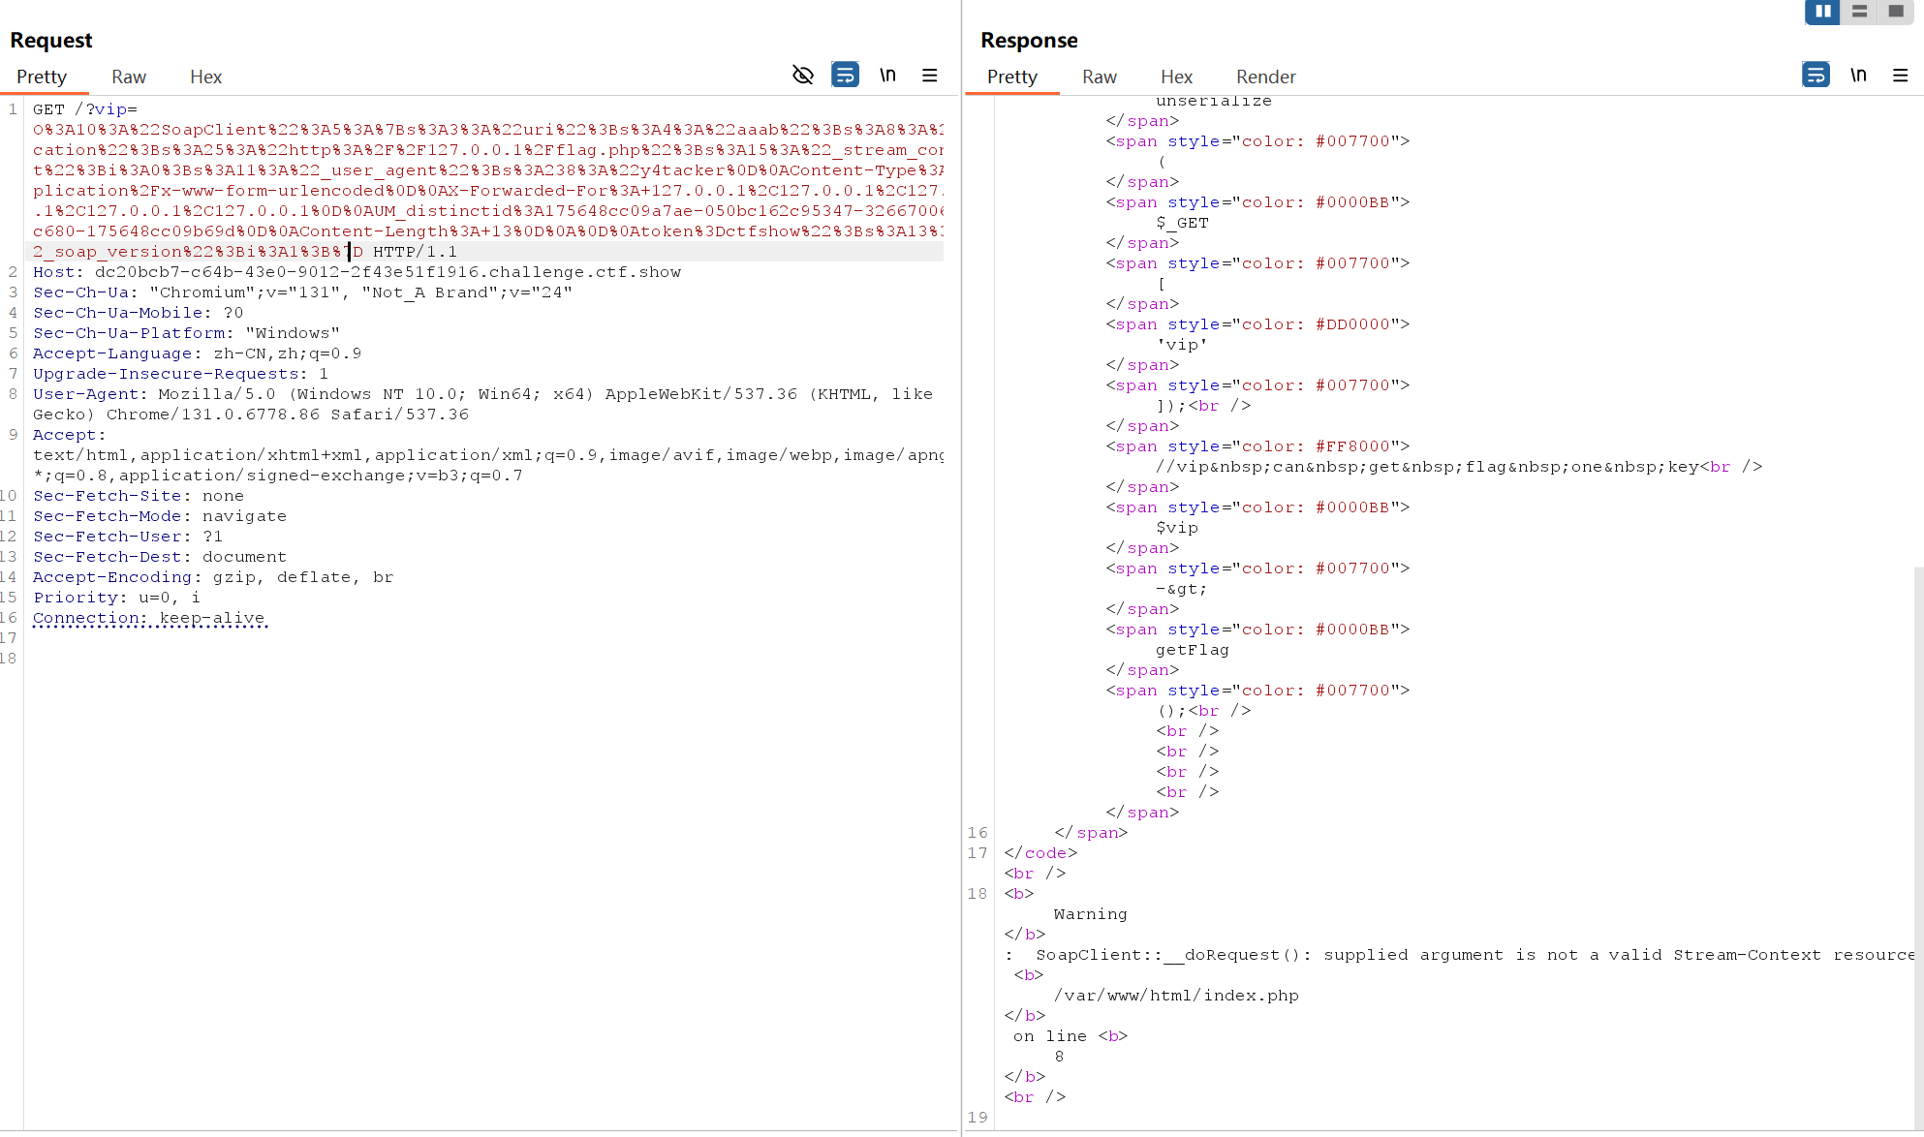Select the Pretty tab in the Response panel
The image size is (1924, 1137).
point(1011,77)
